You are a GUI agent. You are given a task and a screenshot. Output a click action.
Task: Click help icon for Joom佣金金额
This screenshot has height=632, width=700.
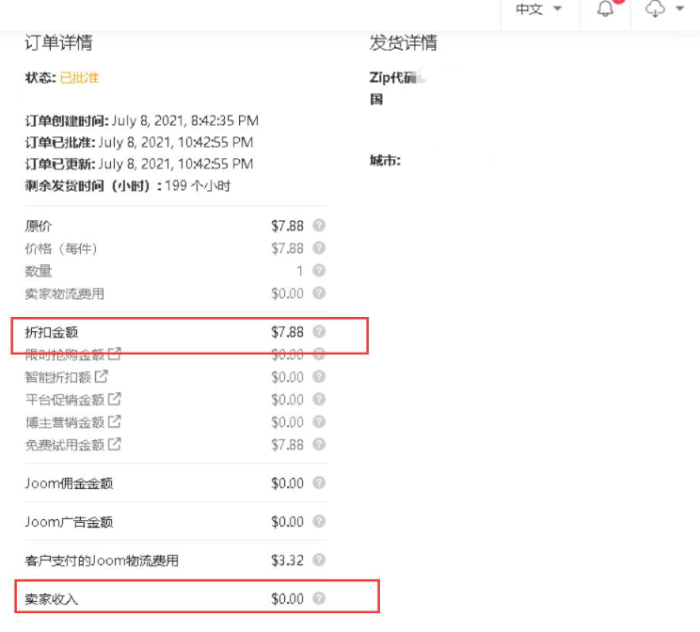pos(319,483)
